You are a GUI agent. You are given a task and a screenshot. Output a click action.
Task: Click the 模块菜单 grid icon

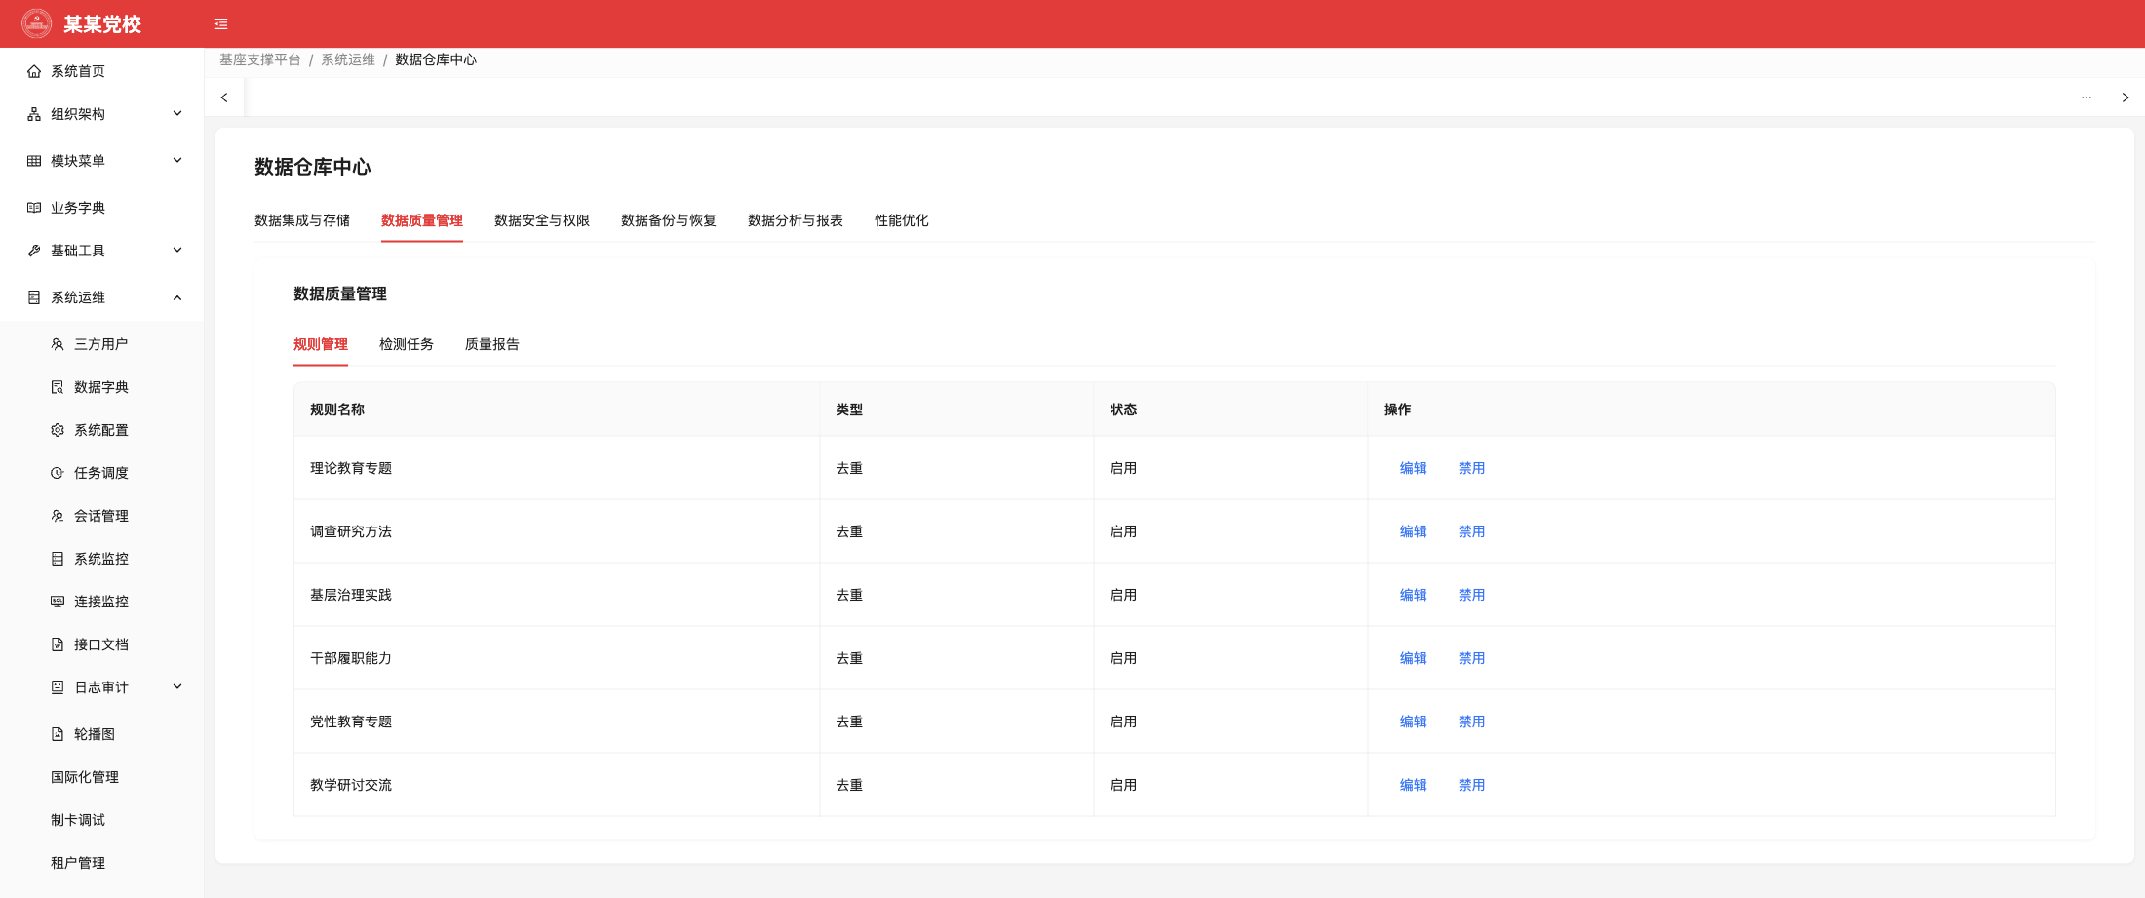(34, 161)
